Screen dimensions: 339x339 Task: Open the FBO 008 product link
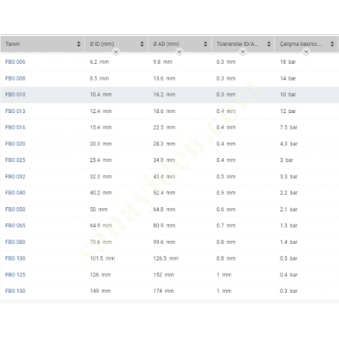pyautogui.click(x=15, y=78)
